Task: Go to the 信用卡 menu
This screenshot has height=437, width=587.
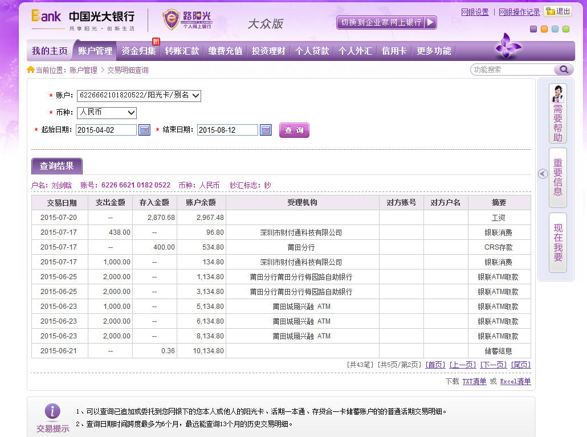Action: (394, 51)
